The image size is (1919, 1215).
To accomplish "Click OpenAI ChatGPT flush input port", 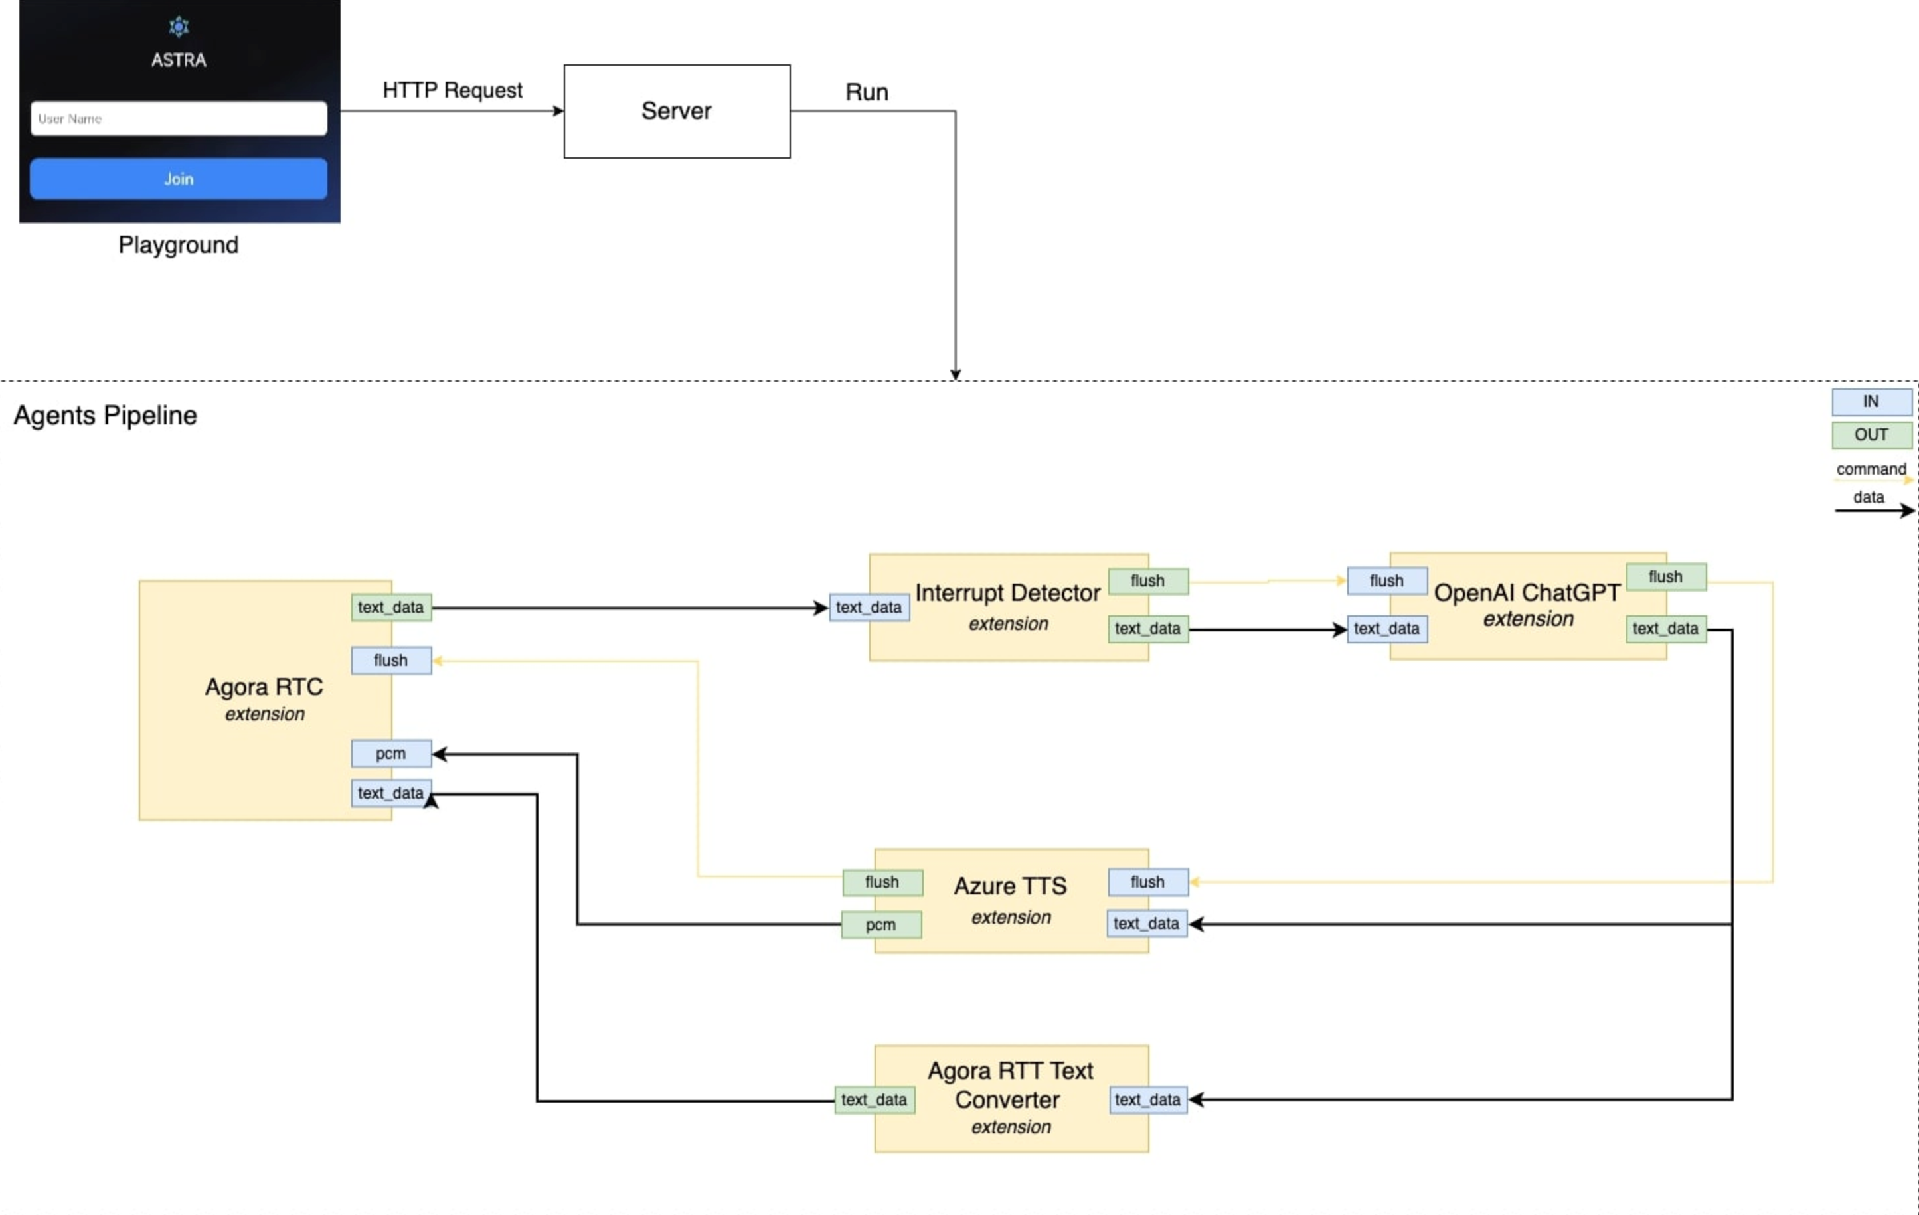I will pos(1386,581).
